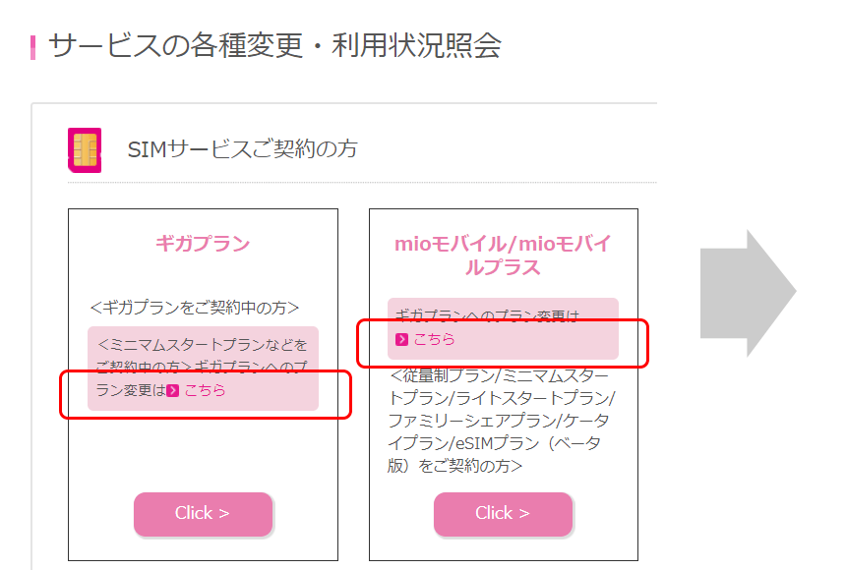Click arrow icon beside こちら in mioモバイル card

tap(401, 340)
